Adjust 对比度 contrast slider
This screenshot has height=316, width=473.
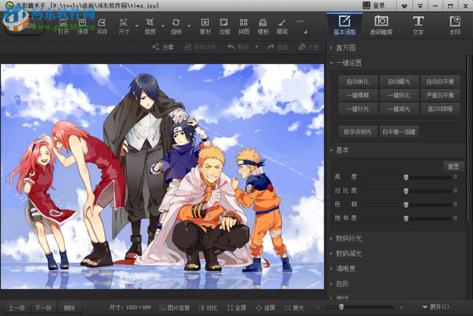click(x=406, y=191)
